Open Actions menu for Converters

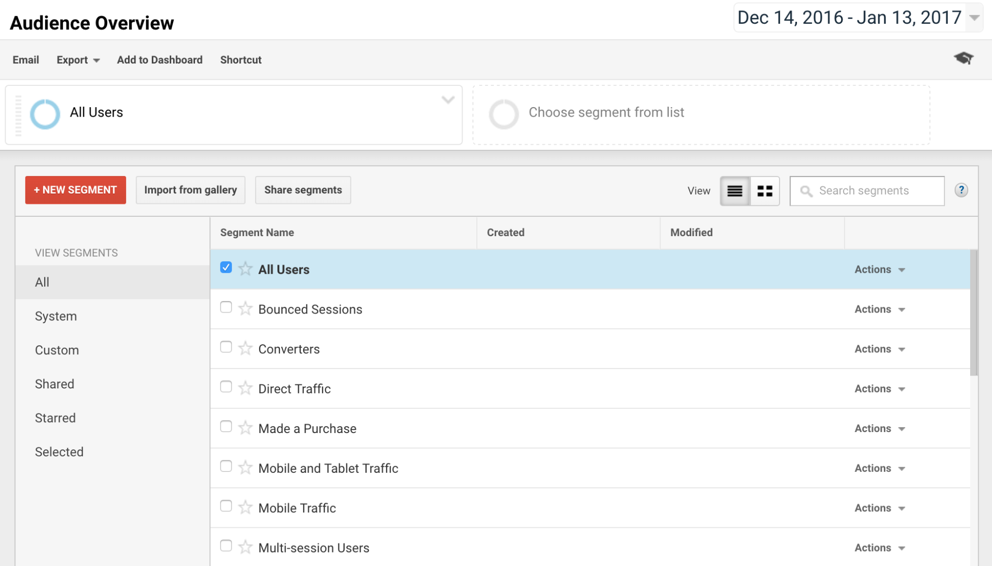879,349
